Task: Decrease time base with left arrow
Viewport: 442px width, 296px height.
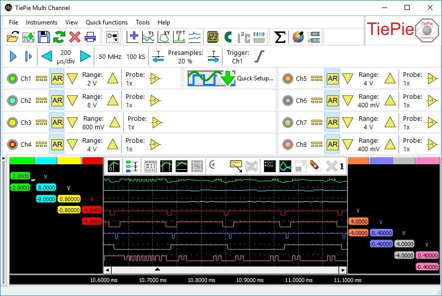Action: pyautogui.click(x=46, y=56)
